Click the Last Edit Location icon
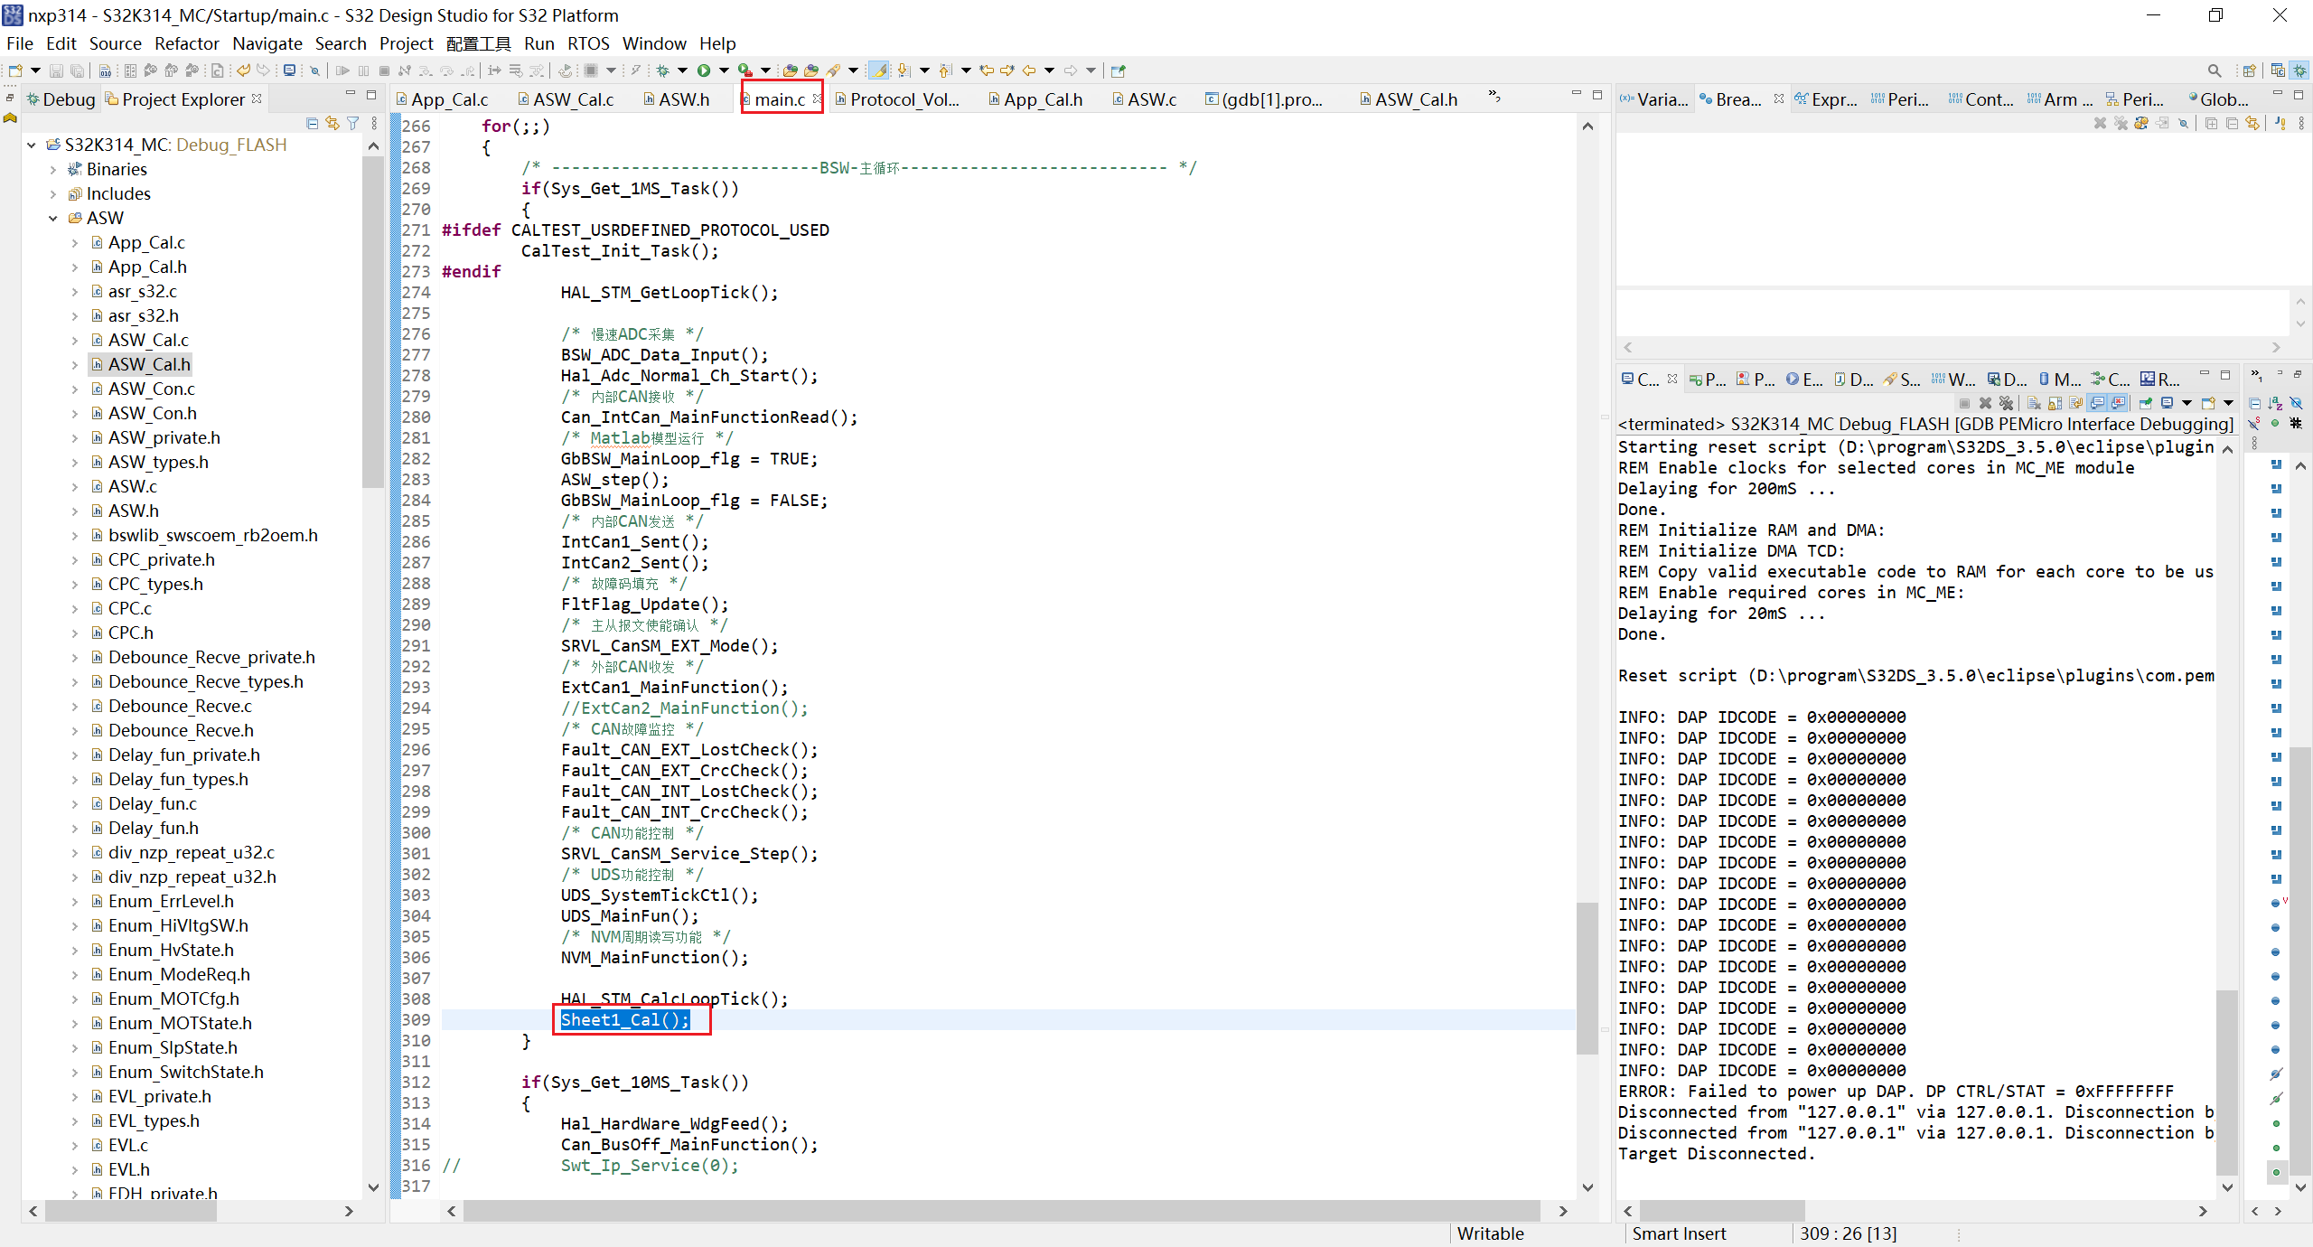This screenshot has width=2313, height=1247. pos(987,70)
